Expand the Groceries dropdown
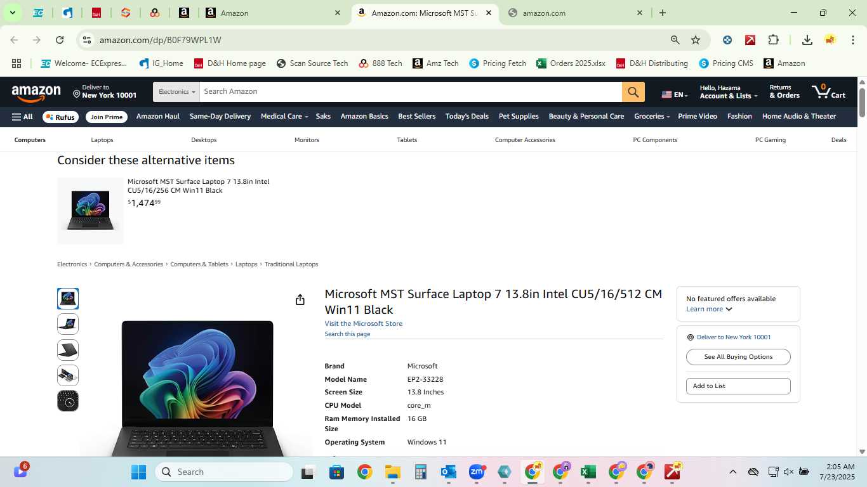Viewport: 867px width, 487px height. (x=652, y=117)
